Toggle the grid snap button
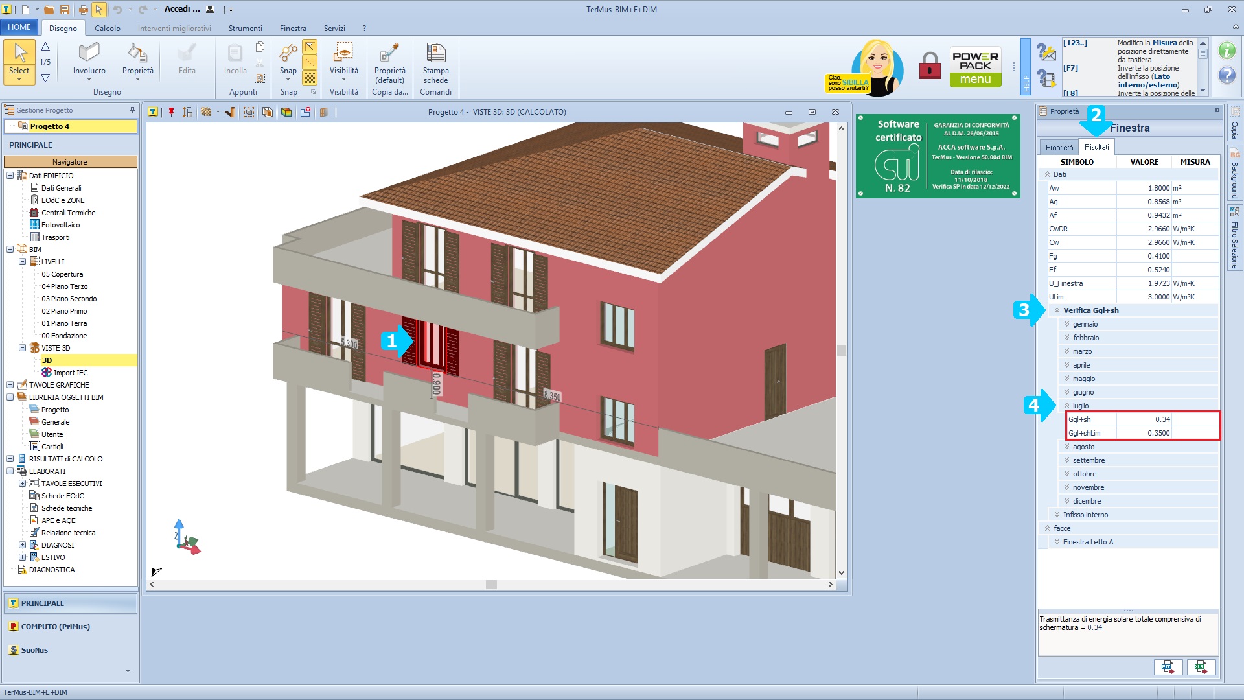This screenshot has height=700, width=1244. click(310, 78)
